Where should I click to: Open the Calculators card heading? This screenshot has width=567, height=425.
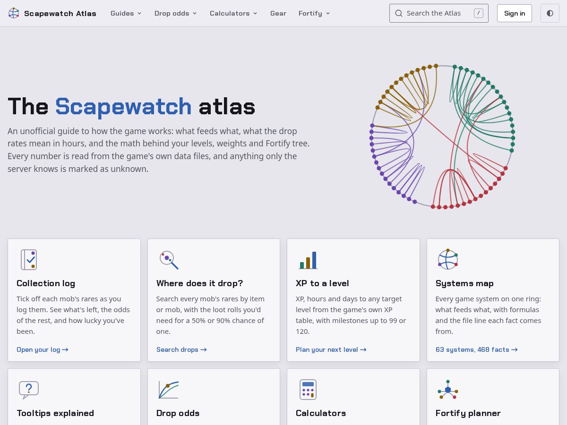coord(321,413)
